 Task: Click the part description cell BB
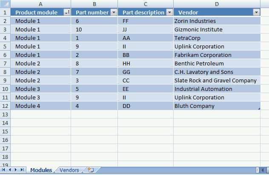point(146,55)
